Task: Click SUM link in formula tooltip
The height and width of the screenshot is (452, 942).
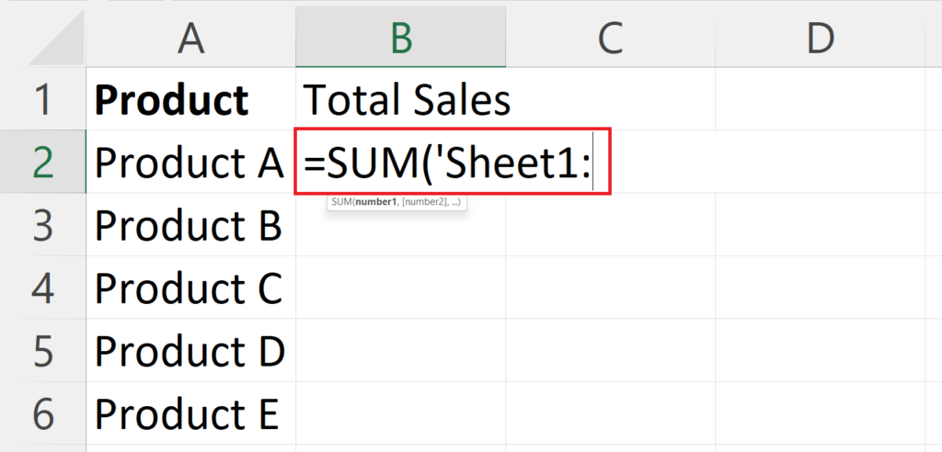Action: [340, 202]
